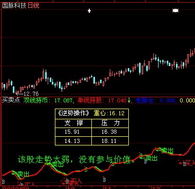Select the 日线 period label
Screen dimensions: 195x189
(x=33, y=6)
